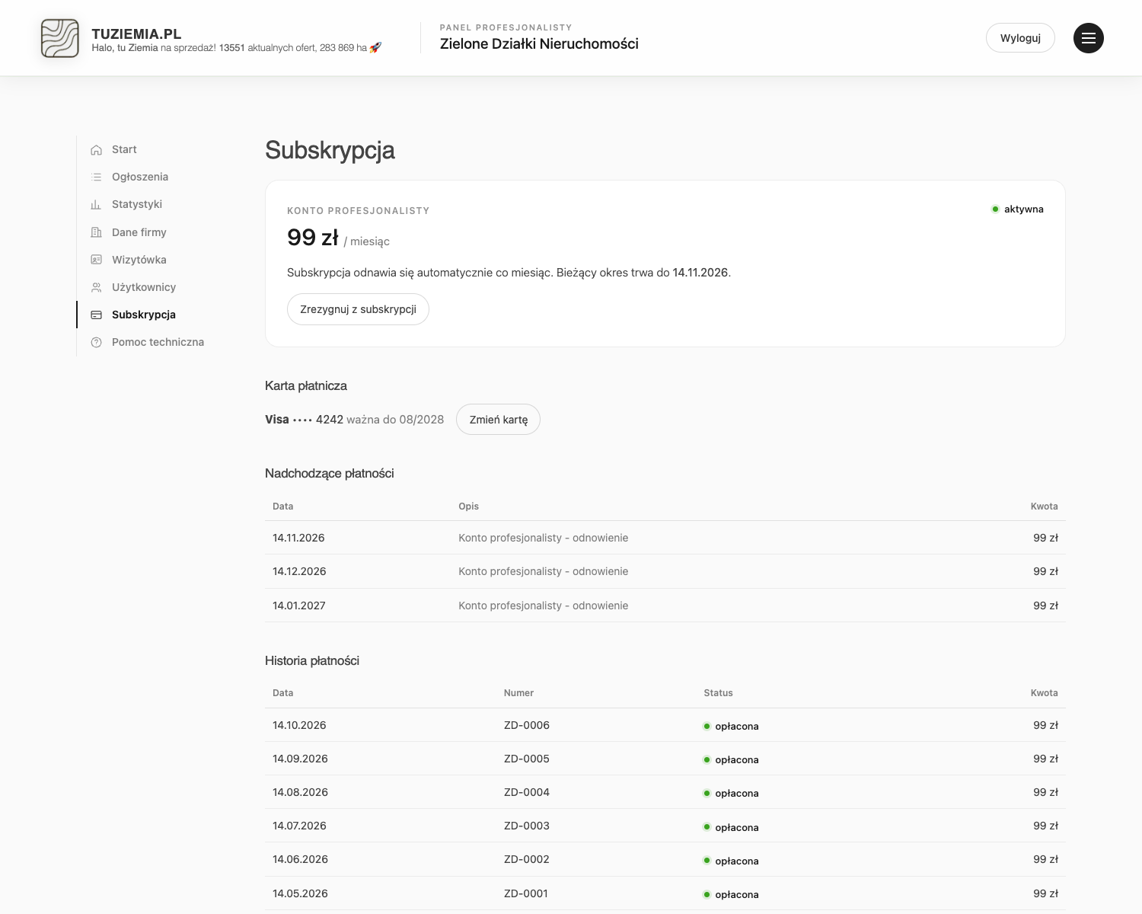
Task: Click invoice number ZD-0004
Action: pos(527,792)
